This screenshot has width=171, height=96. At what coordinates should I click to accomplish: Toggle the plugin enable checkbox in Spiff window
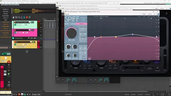coord(158,14)
